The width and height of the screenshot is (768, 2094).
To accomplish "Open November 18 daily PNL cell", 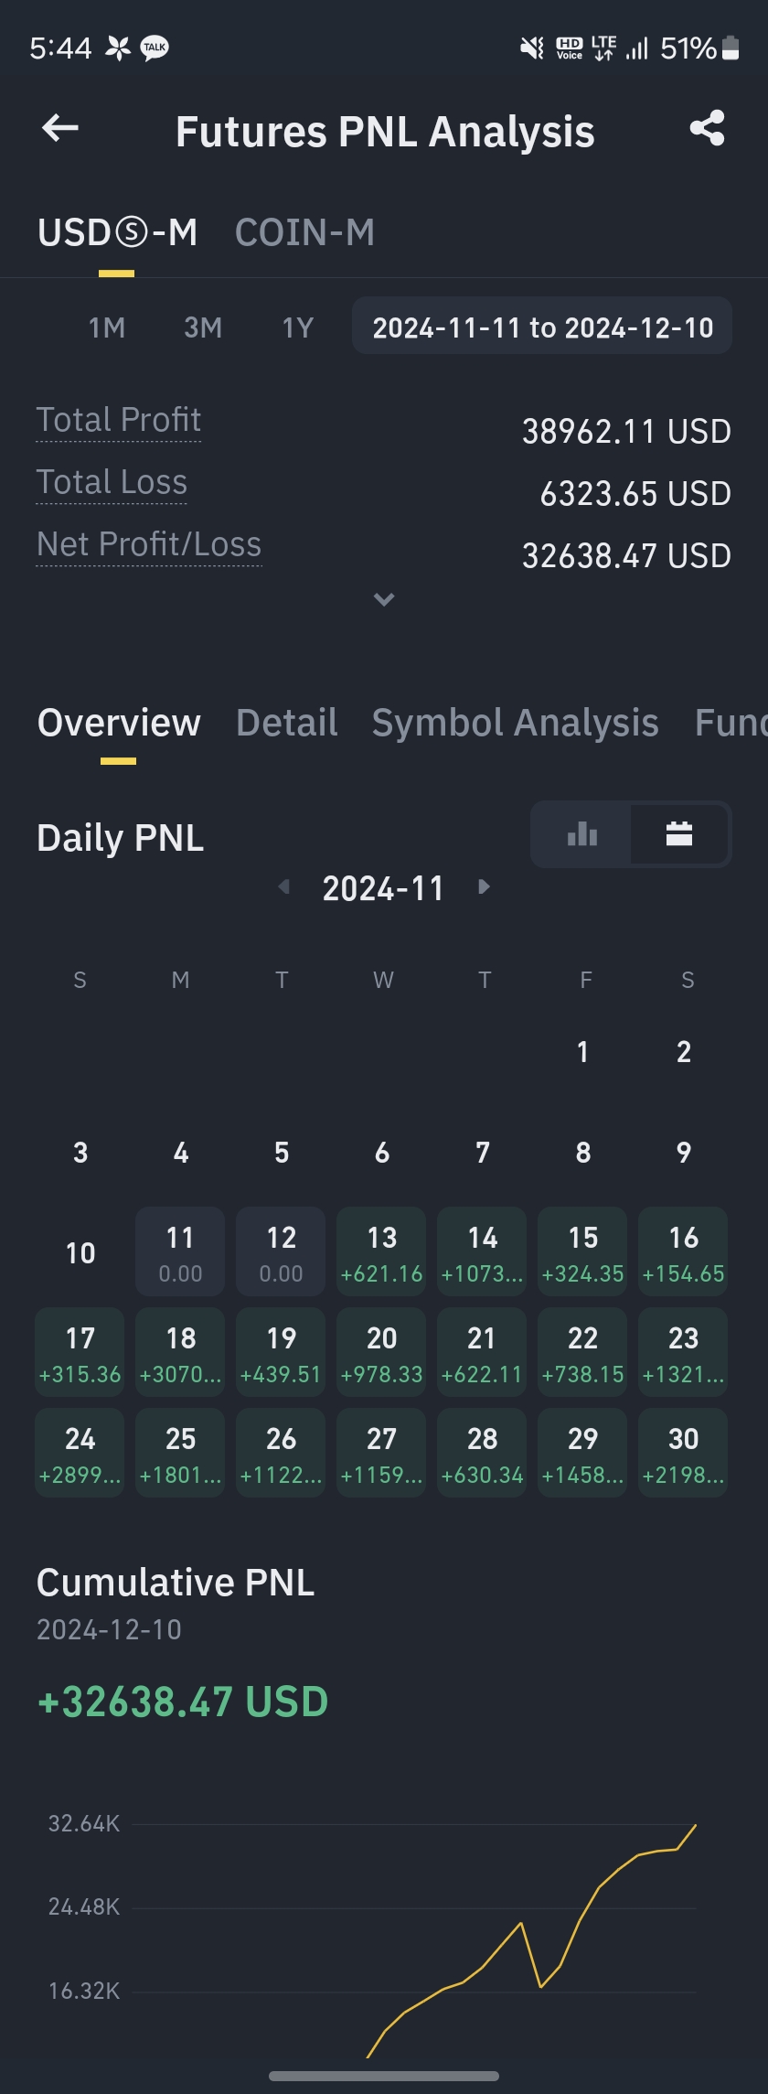I will [180, 1352].
